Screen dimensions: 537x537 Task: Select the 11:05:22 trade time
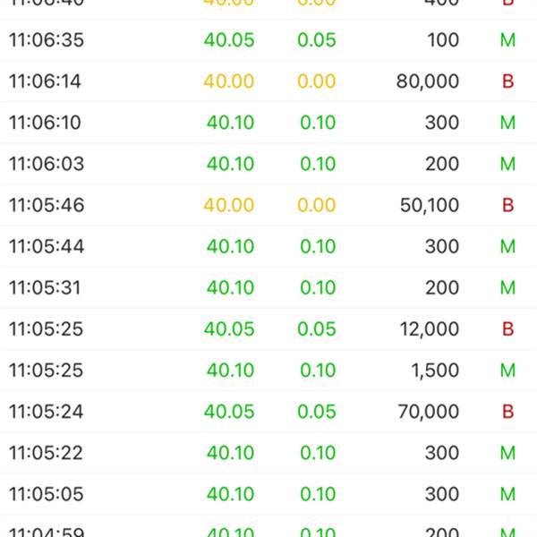pyautogui.click(x=46, y=453)
